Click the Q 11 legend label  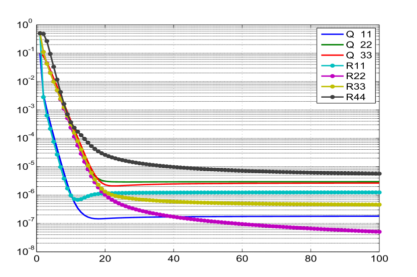[x=359, y=34]
